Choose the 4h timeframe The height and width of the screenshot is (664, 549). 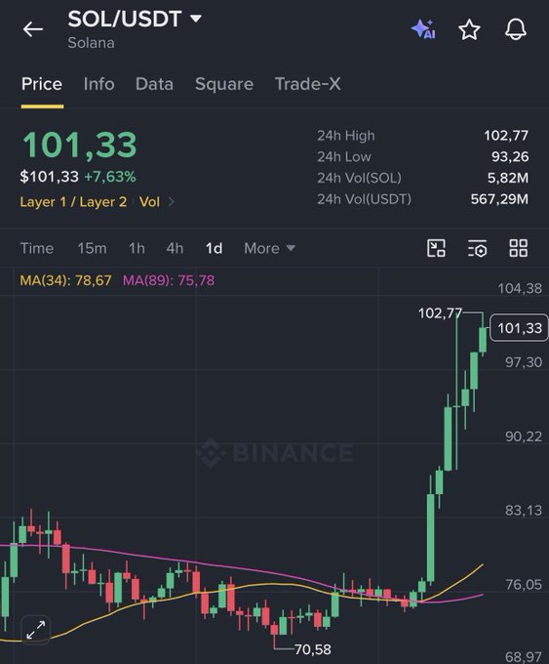[x=175, y=248]
